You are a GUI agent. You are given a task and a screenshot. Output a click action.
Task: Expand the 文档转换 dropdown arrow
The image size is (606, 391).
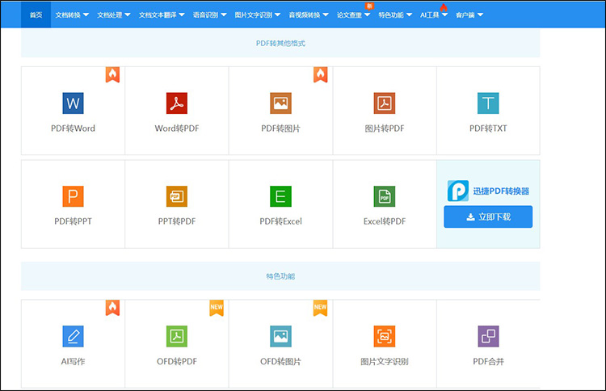click(x=86, y=15)
